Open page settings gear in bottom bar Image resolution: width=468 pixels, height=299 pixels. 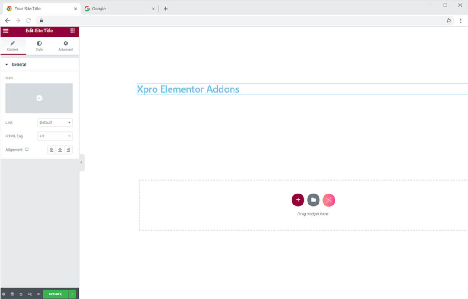[4, 294]
